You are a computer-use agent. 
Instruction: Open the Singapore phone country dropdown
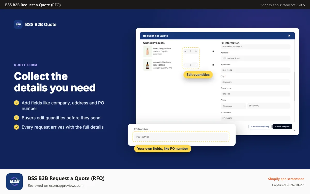(234, 106)
